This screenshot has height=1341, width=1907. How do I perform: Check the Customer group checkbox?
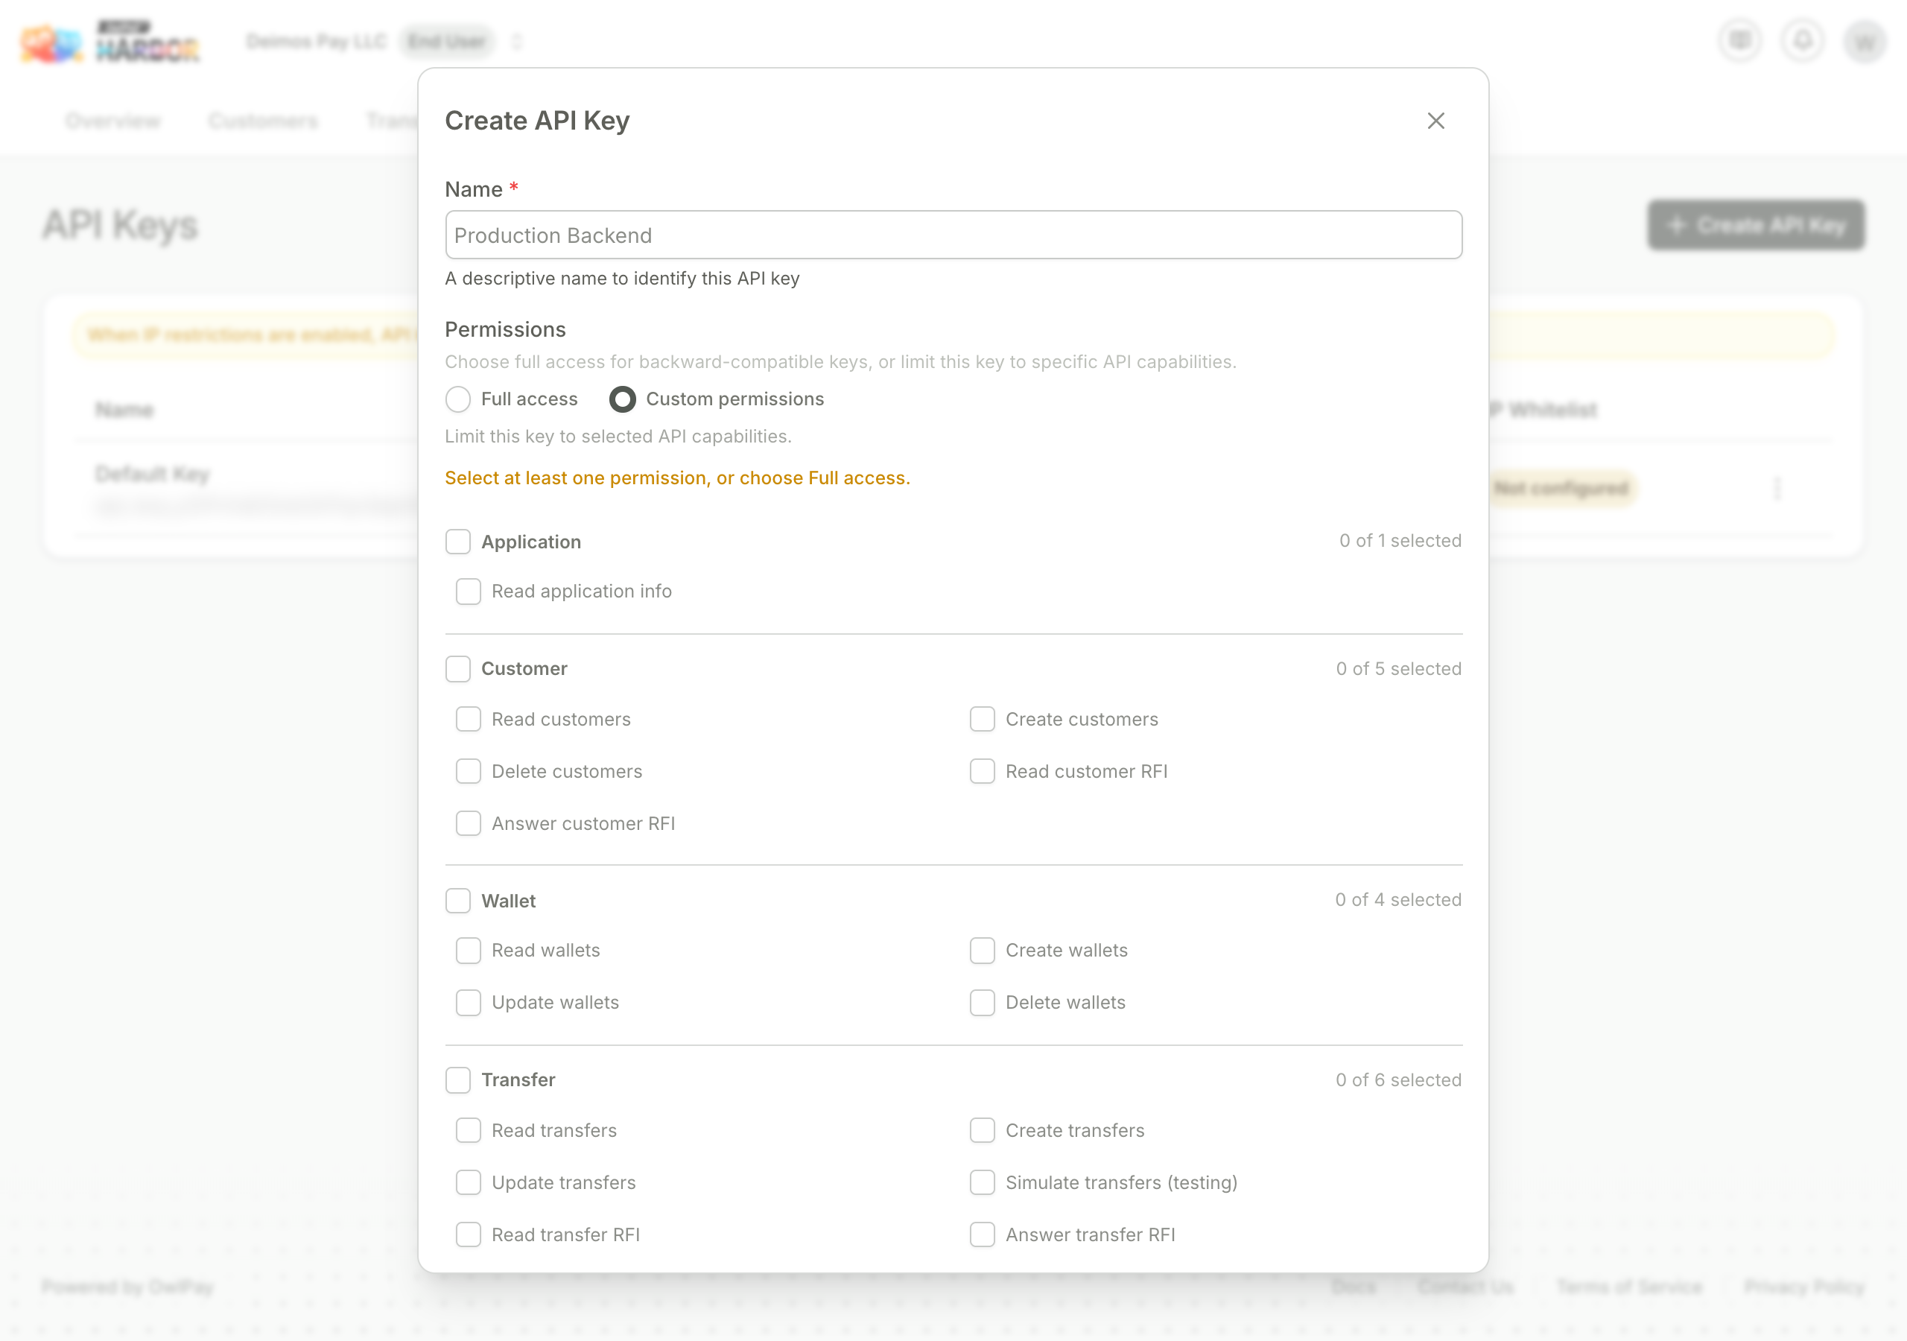(x=457, y=669)
